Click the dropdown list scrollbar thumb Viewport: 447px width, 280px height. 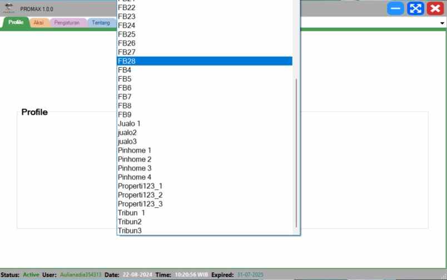[296, 153]
